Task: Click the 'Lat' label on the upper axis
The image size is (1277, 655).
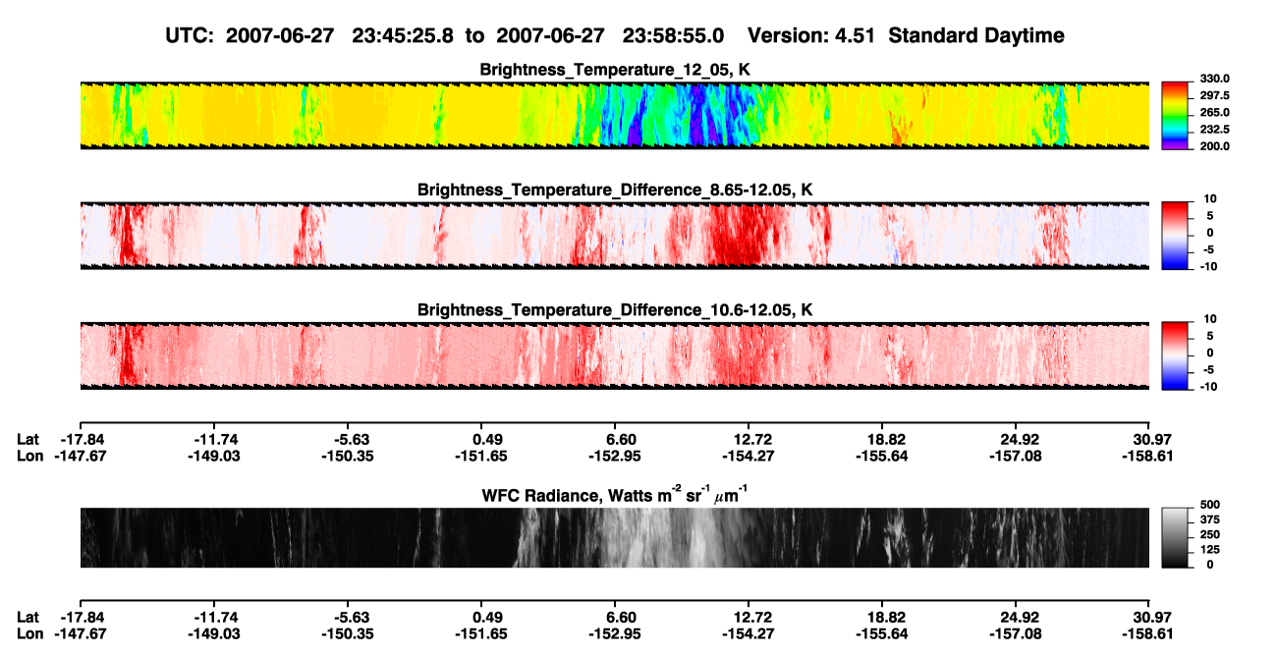Action: 28,439
